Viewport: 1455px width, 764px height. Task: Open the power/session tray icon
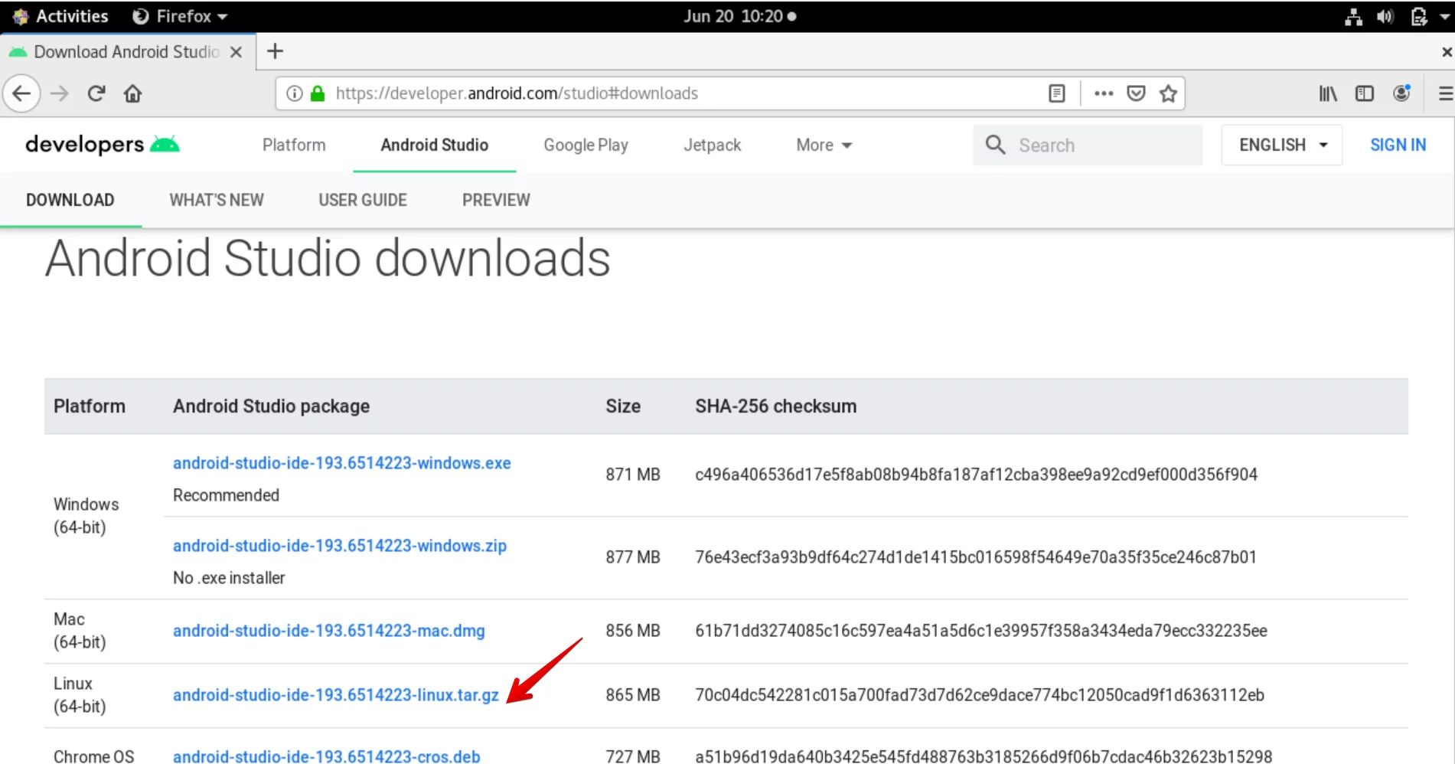pos(1418,16)
